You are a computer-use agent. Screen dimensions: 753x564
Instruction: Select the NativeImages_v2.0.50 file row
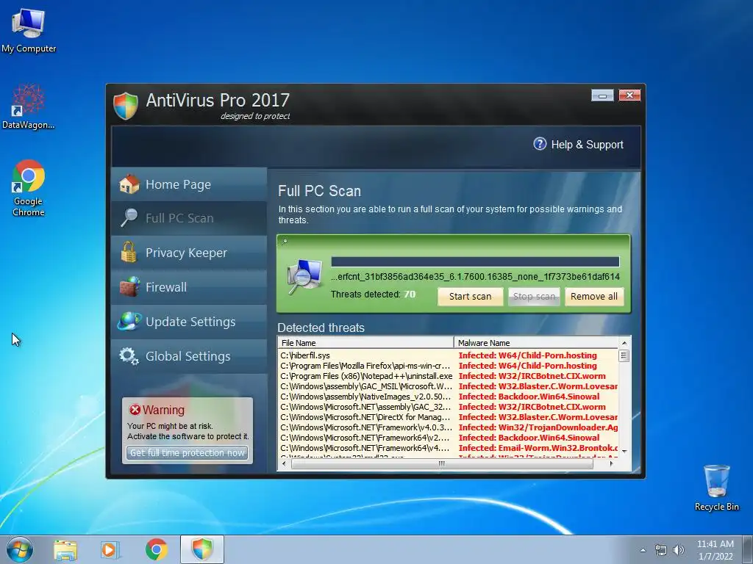click(x=448, y=397)
